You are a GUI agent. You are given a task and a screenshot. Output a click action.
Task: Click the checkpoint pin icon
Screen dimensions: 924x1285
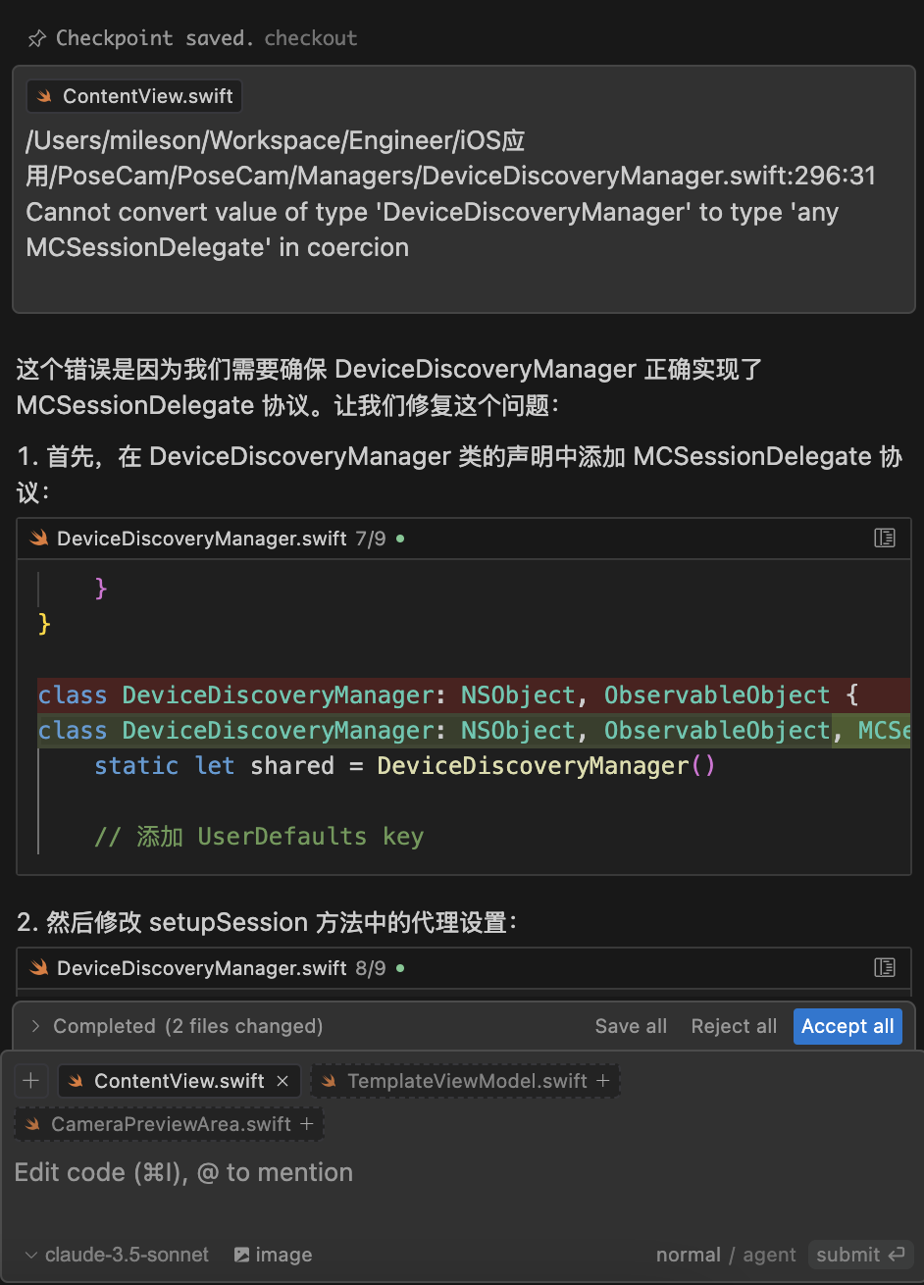point(36,39)
